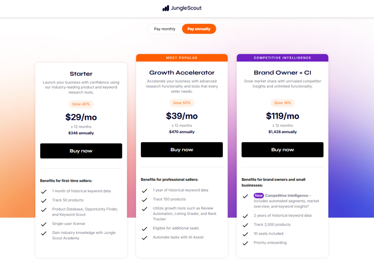The width and height of the screenshot is (374, 262).
Task: Click the Save 19% badge
Action: point(282,103)
